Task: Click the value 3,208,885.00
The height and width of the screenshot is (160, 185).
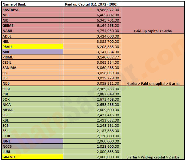Action: tap(108, 47)
